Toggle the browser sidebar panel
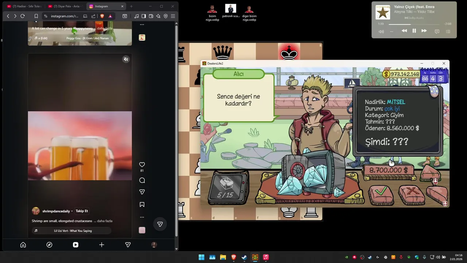This screenshot has height=263, width=467. tap(144, 16)
